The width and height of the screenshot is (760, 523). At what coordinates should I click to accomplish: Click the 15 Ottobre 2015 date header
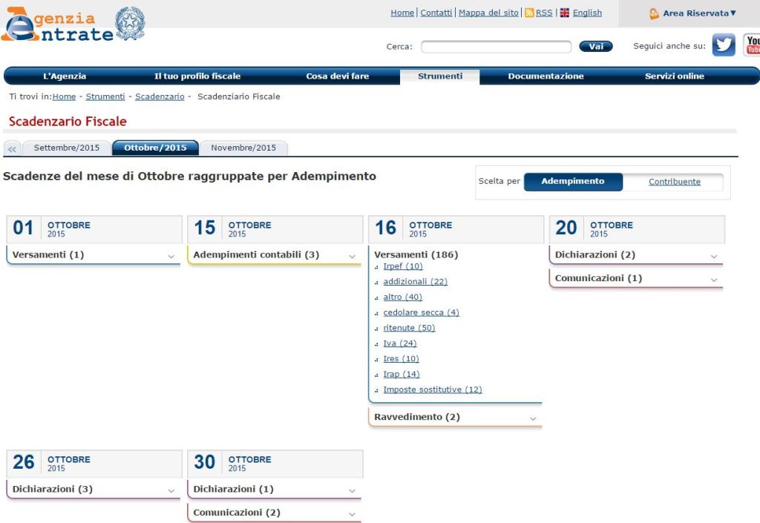point(275,229)
